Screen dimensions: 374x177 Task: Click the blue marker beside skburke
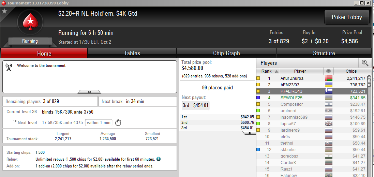coord(258,150)
